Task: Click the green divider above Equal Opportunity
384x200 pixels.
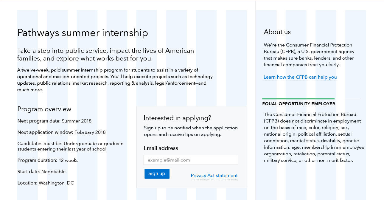Action: coord(298,99)
